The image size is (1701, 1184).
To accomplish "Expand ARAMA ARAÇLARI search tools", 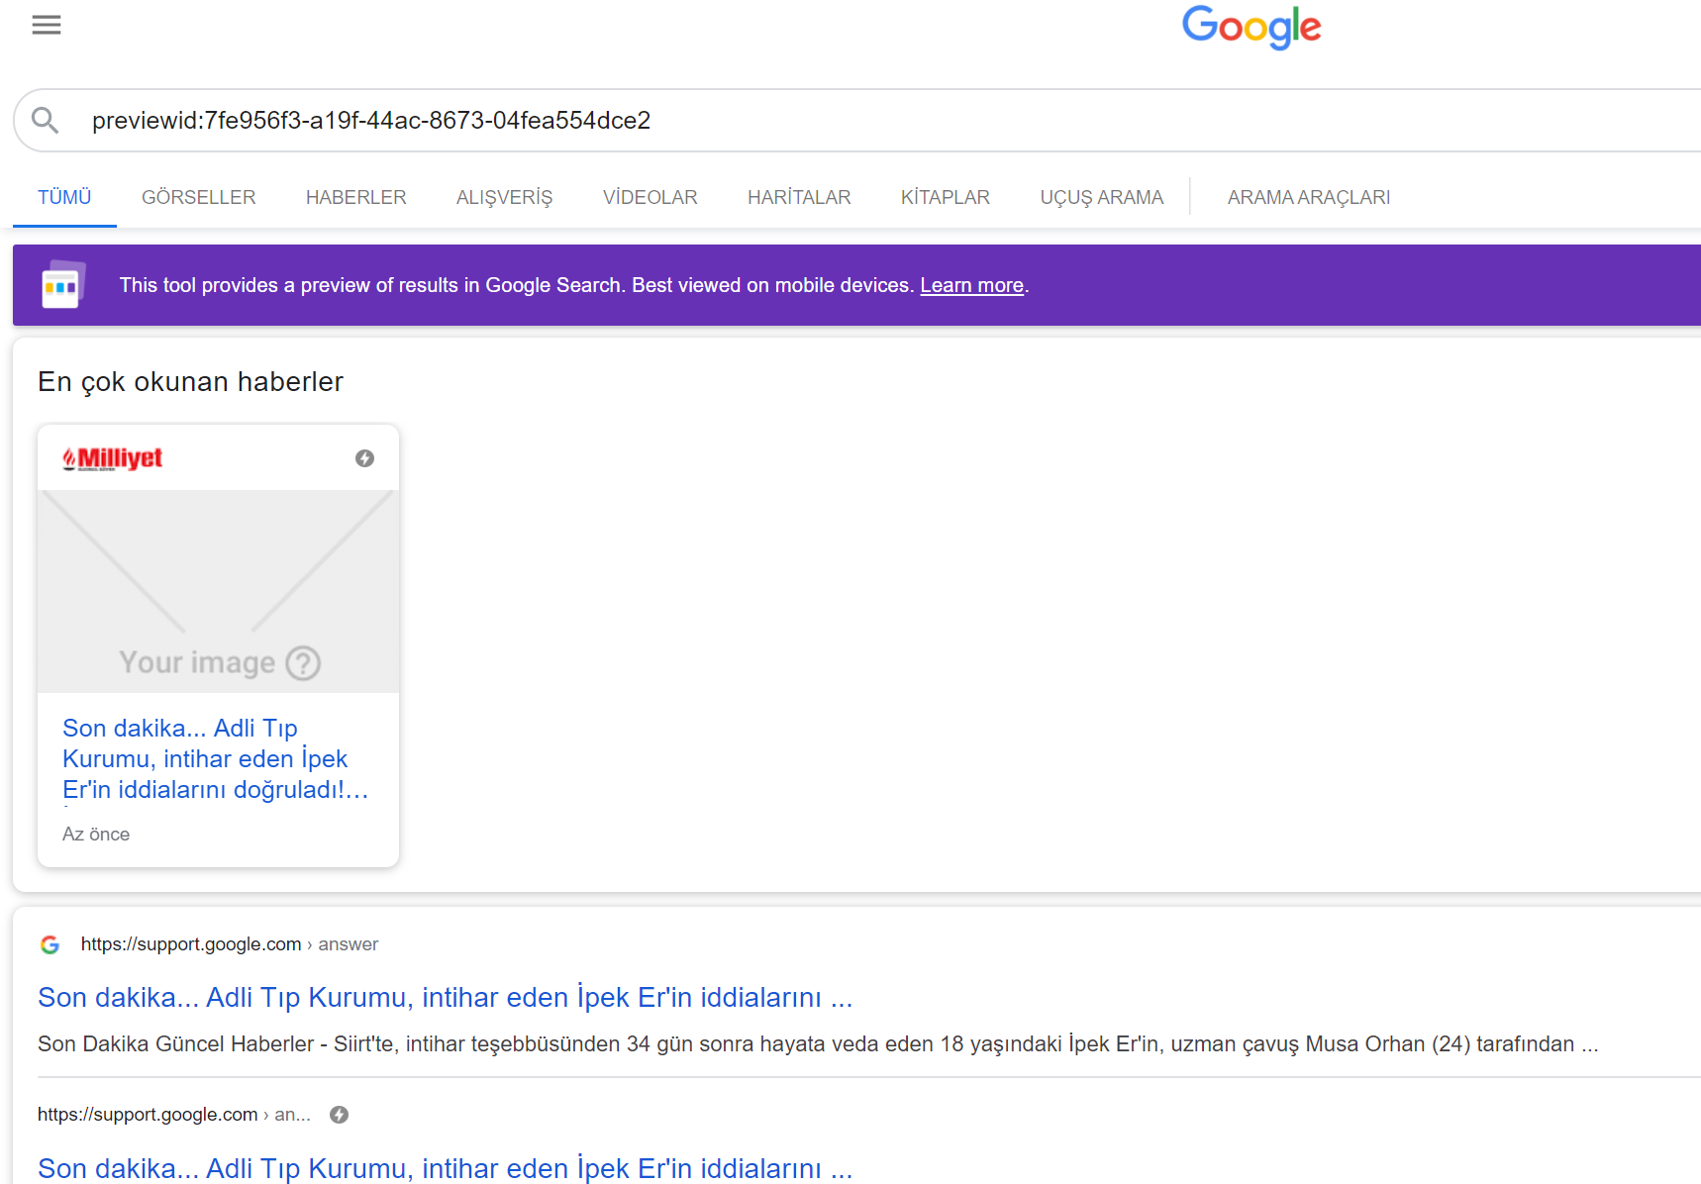I will pos(1308,197).
